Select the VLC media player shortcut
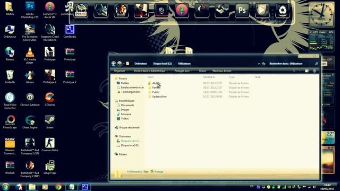The height and width of the screenshot is (191, 340). coord(30,56)
